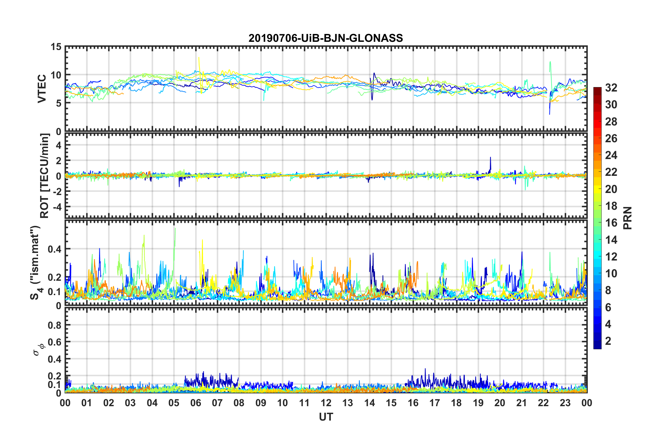Click the jet-colored PRN colorbar
The height and width of the screenshot is (436, 652).
(x=597, y=218)
